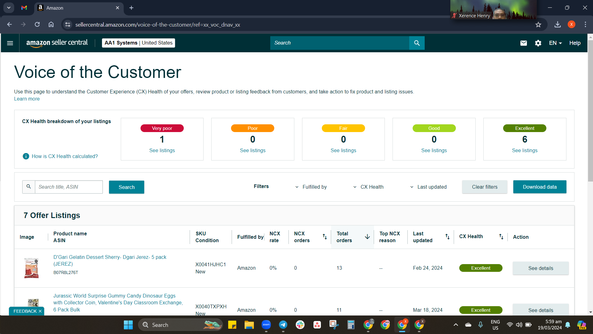
Task: See details for D'Gari Gelatin Dessert
Action: (540, 268)
